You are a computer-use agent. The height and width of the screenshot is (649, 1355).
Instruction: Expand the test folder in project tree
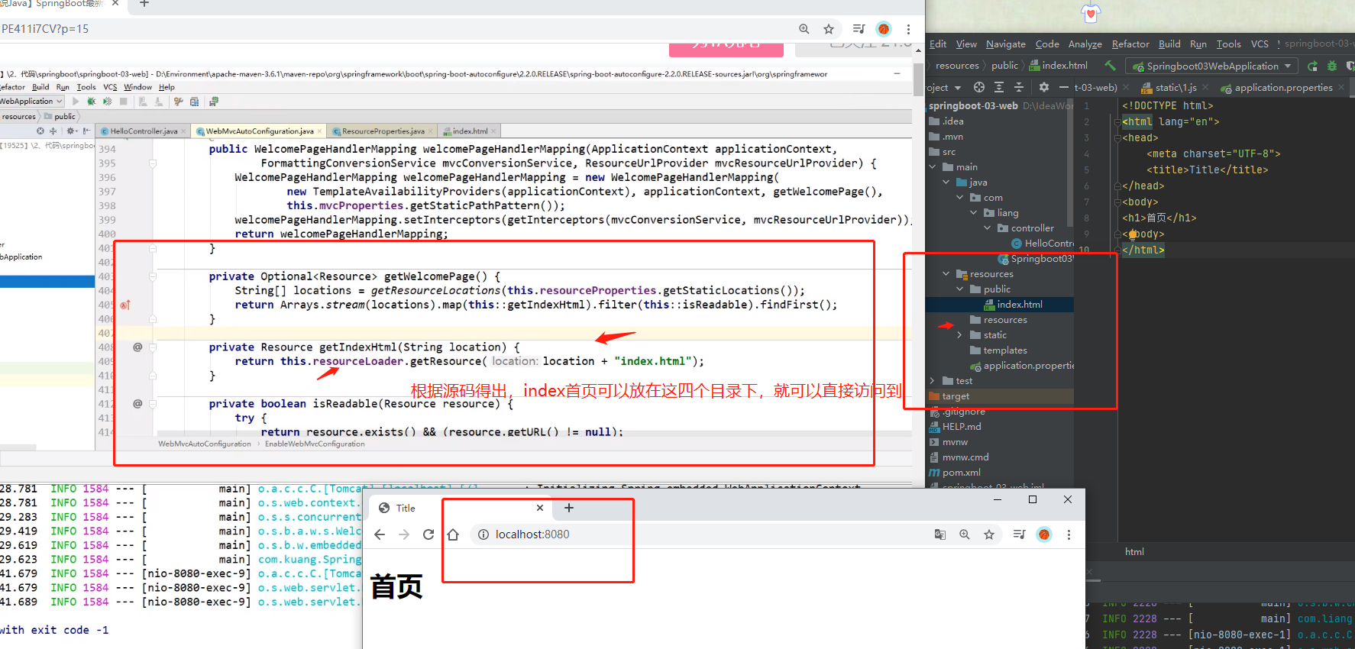pyautogui.click(x=933, y=381)
